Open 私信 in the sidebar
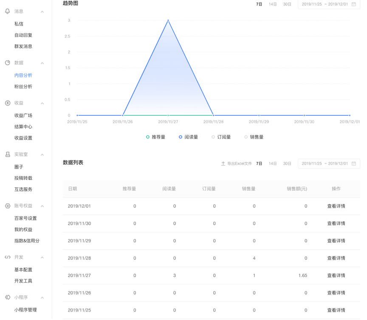Viewport: 367px width, 320px height. pyautogui.click(x=19, y=24)
